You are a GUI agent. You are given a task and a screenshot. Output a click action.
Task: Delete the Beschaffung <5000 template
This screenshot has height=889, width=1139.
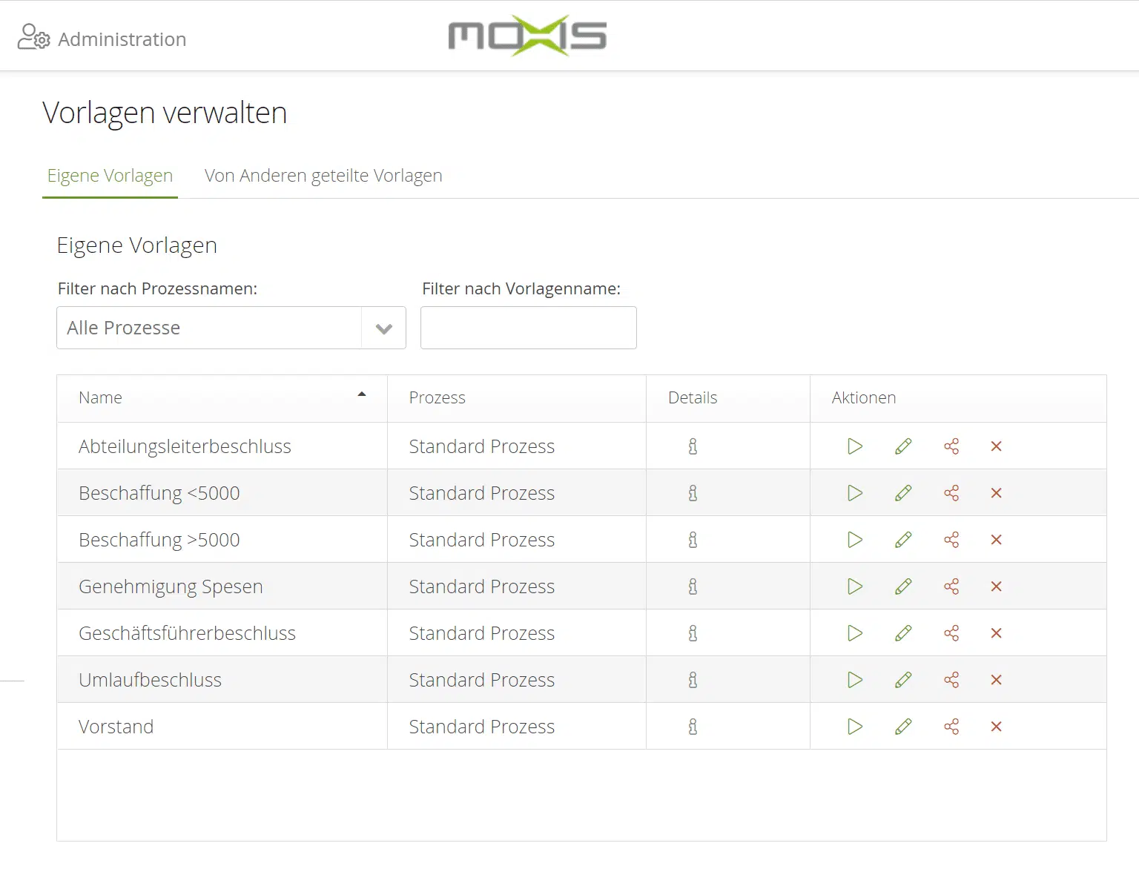pyautogui.click(x=997, y=493)
